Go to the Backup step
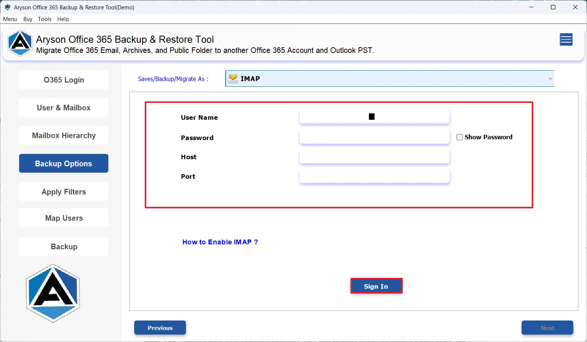This screenshot has width=587, height=342. (64, 247)
